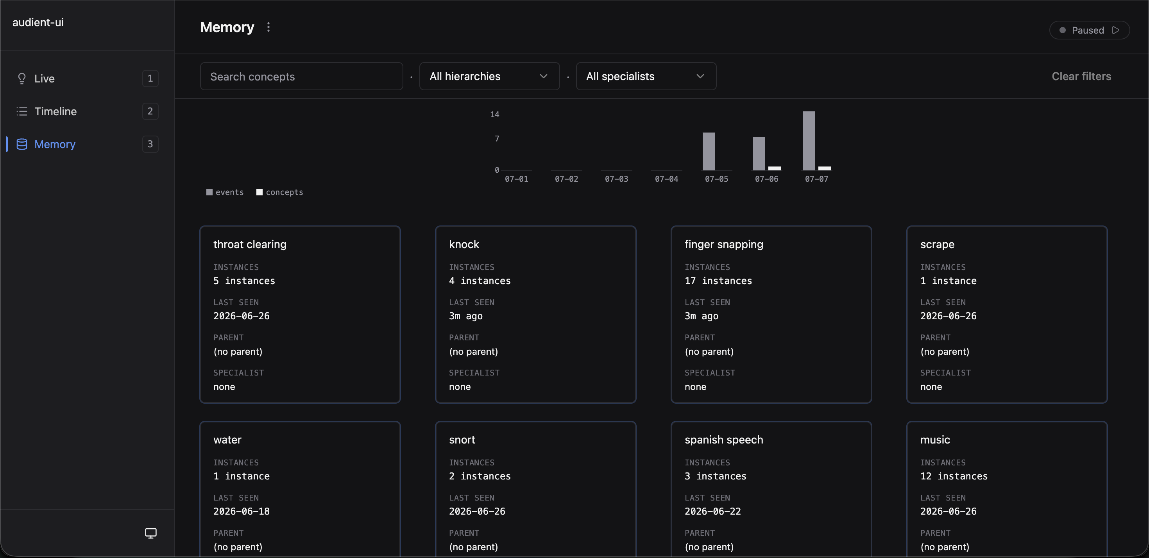This screenshot has width=1149, height=558.
Task: Click the 07-04 date label on chart axis
Action: (666, 179)
